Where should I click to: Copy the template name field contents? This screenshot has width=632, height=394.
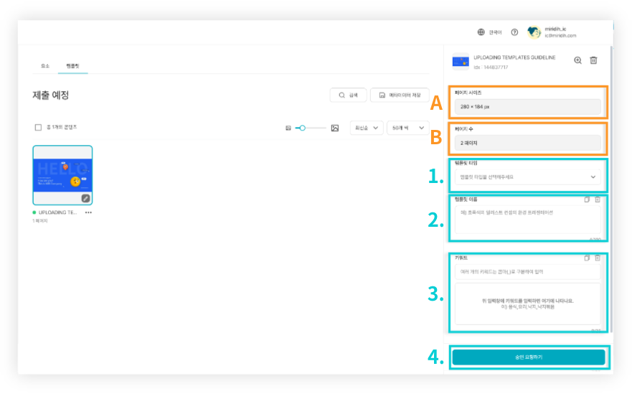pos(586,199)
